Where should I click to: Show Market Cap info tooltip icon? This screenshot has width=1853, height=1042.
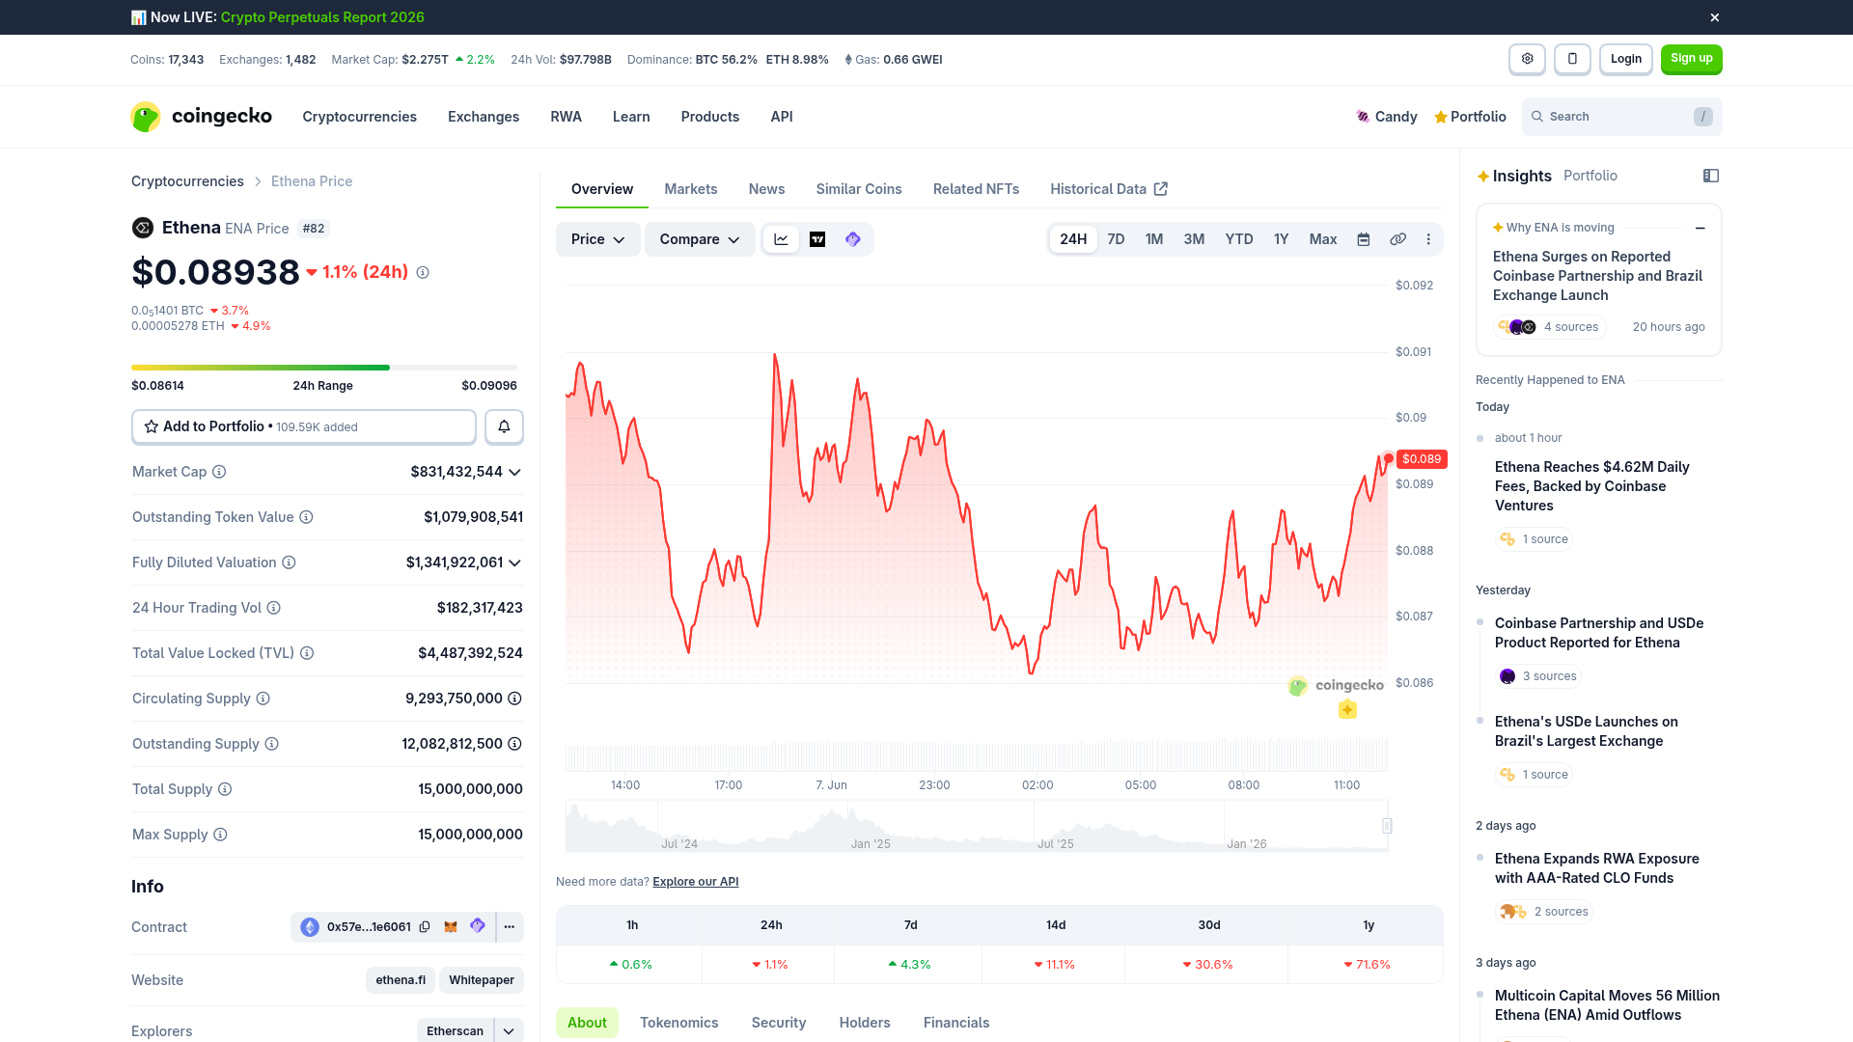[219, 472]
